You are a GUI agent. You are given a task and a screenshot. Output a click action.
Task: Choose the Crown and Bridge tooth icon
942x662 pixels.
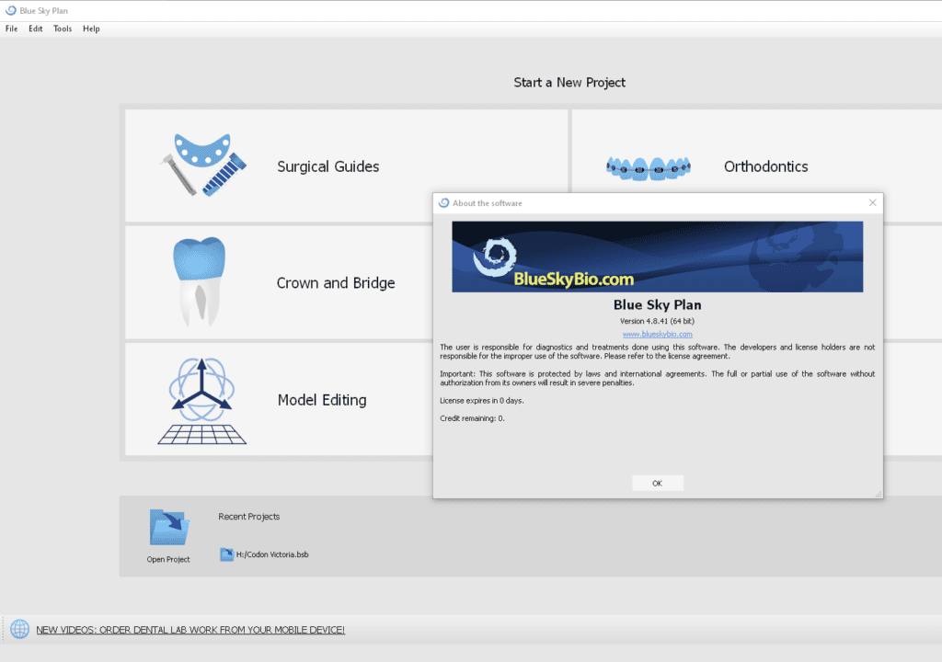click(199, 282)
